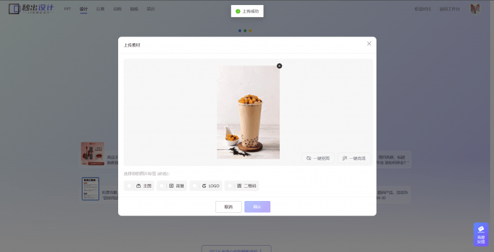Click the red product thumbnail behind dialog

pos(92,154)
